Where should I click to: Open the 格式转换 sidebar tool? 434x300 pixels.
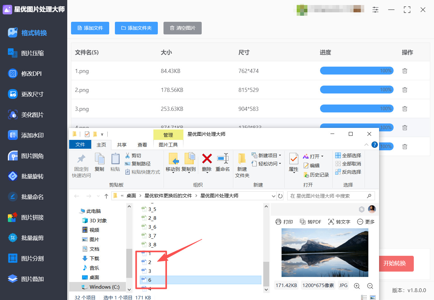(x=28, y=33)
